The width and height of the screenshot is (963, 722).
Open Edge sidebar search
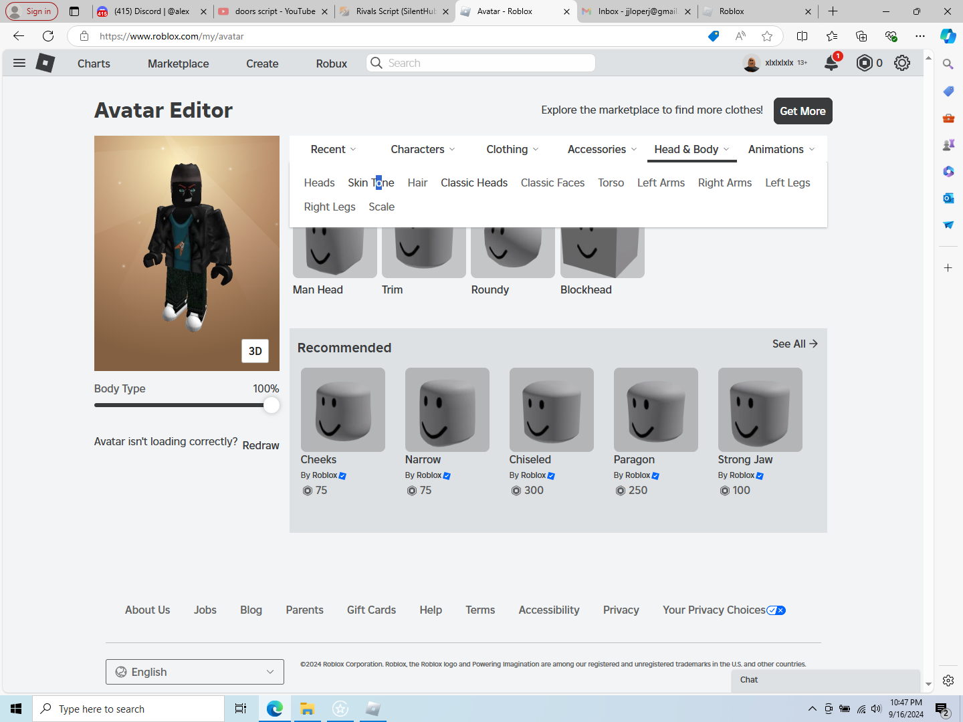click(948, 64)
